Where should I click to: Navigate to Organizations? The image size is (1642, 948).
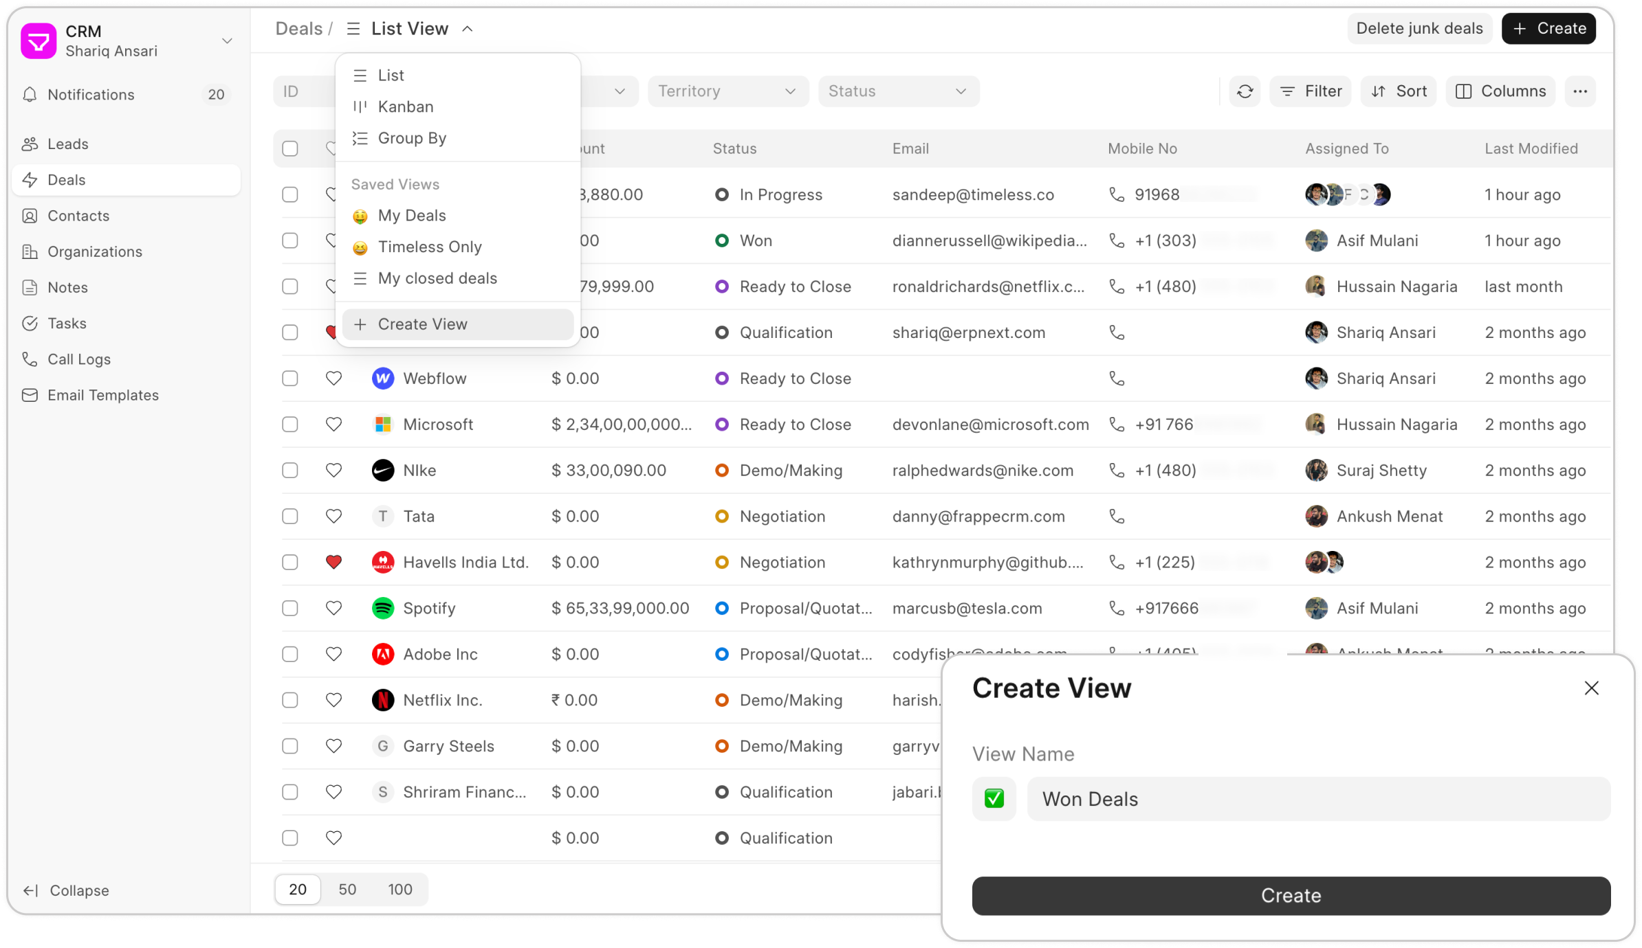(x=95, y=251)
